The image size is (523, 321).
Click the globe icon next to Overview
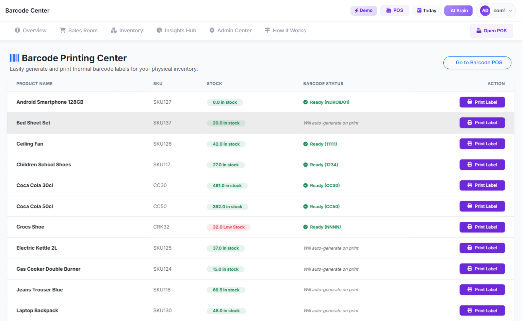click(x=17, y=30)
